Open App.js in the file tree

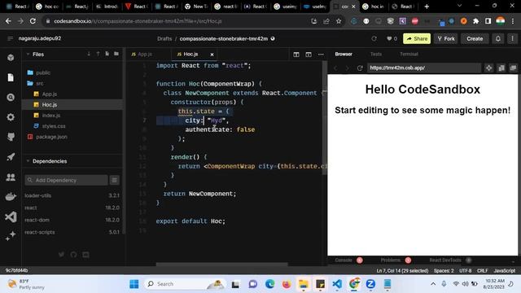point(49,94)
